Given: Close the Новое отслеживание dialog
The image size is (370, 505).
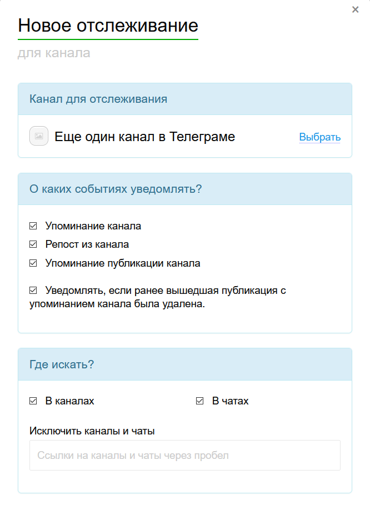Looking at the screenshot, I should [356, 9].
